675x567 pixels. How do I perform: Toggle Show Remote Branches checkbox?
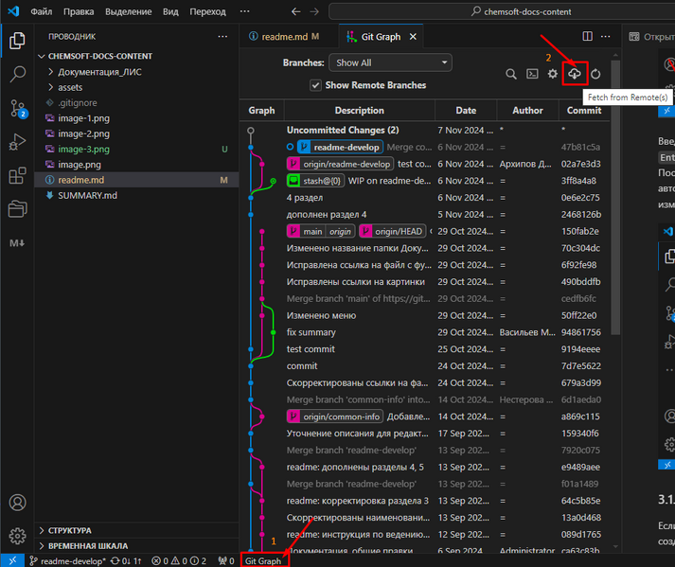(315, 85)
